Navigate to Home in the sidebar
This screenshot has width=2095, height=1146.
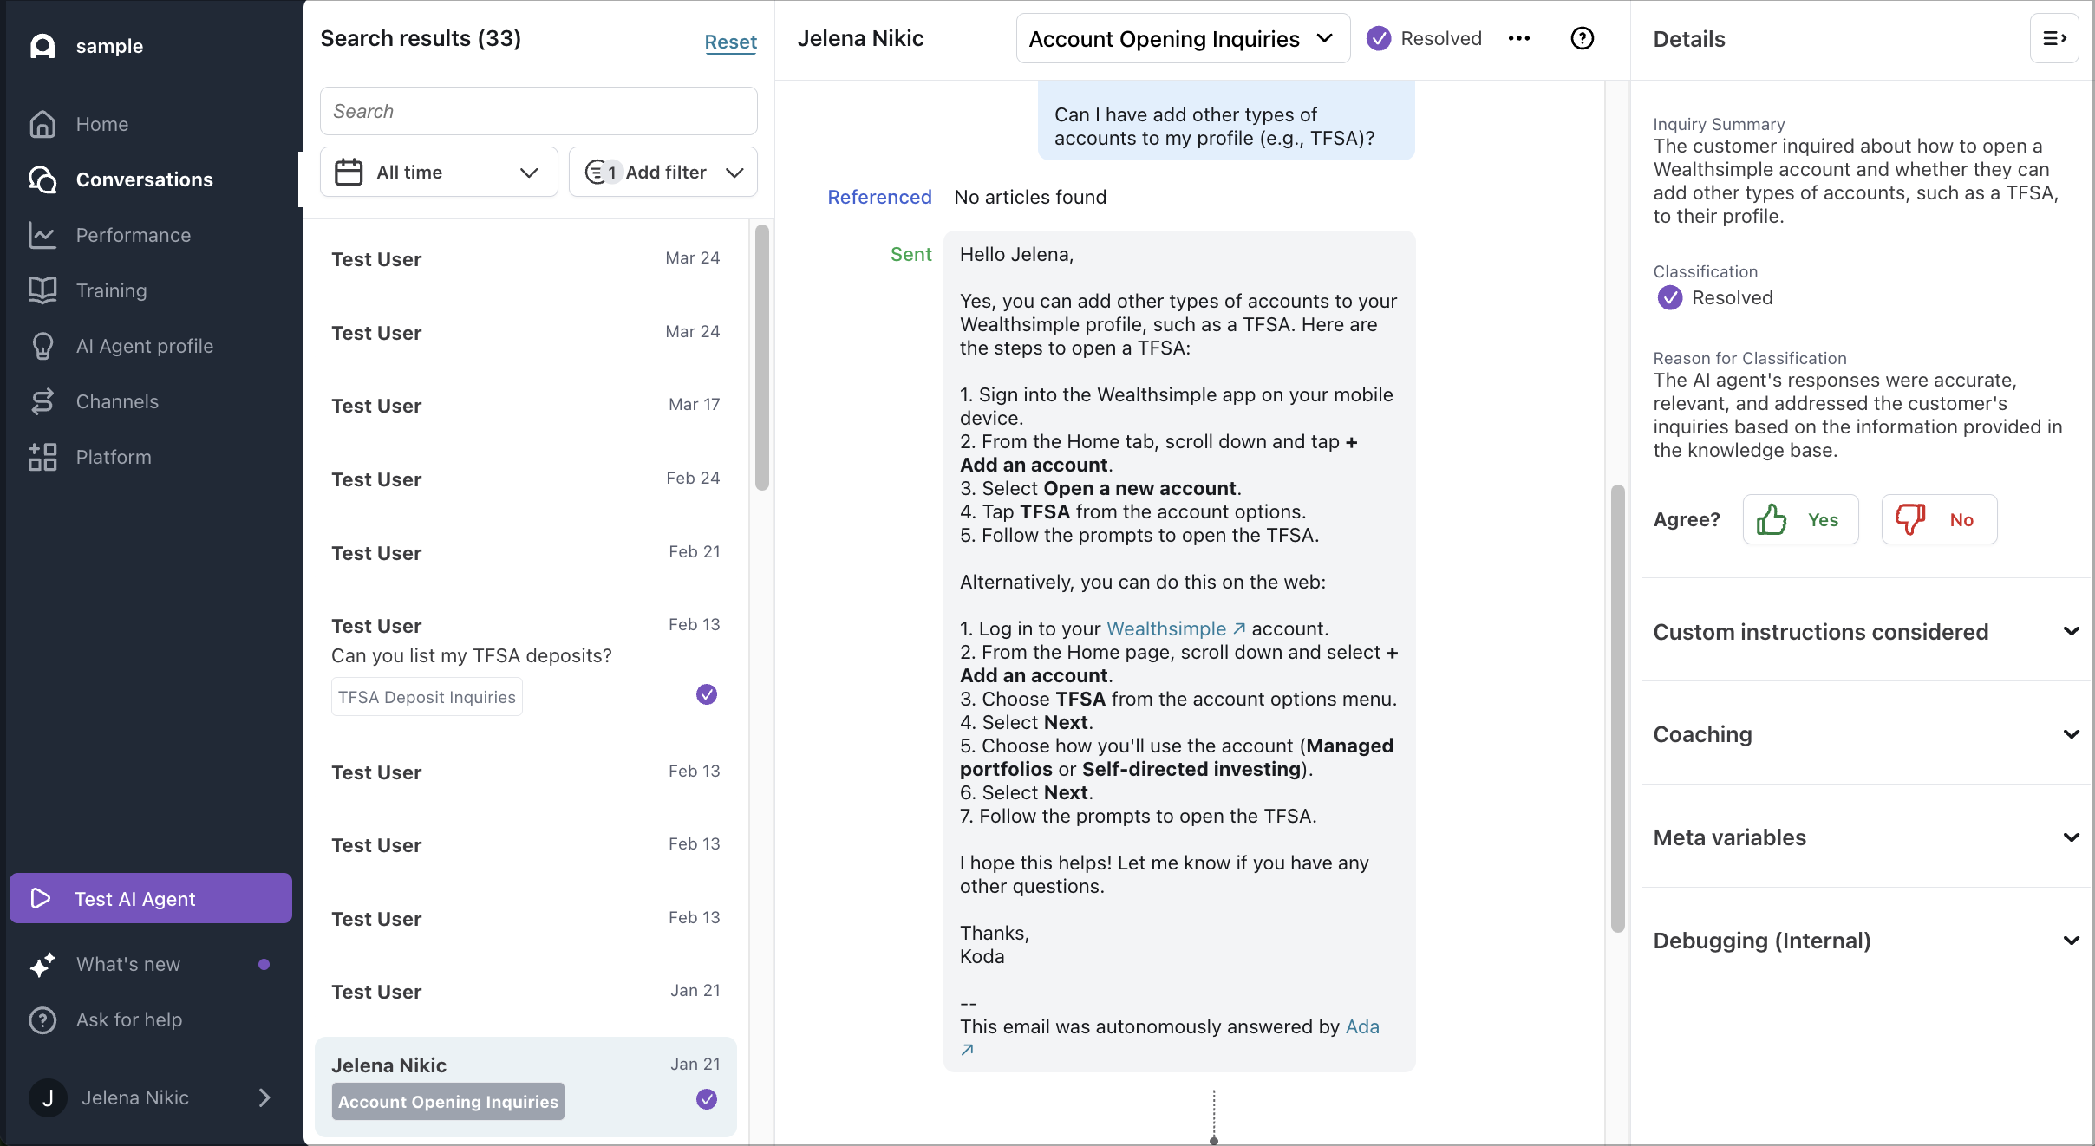(101, 124)
